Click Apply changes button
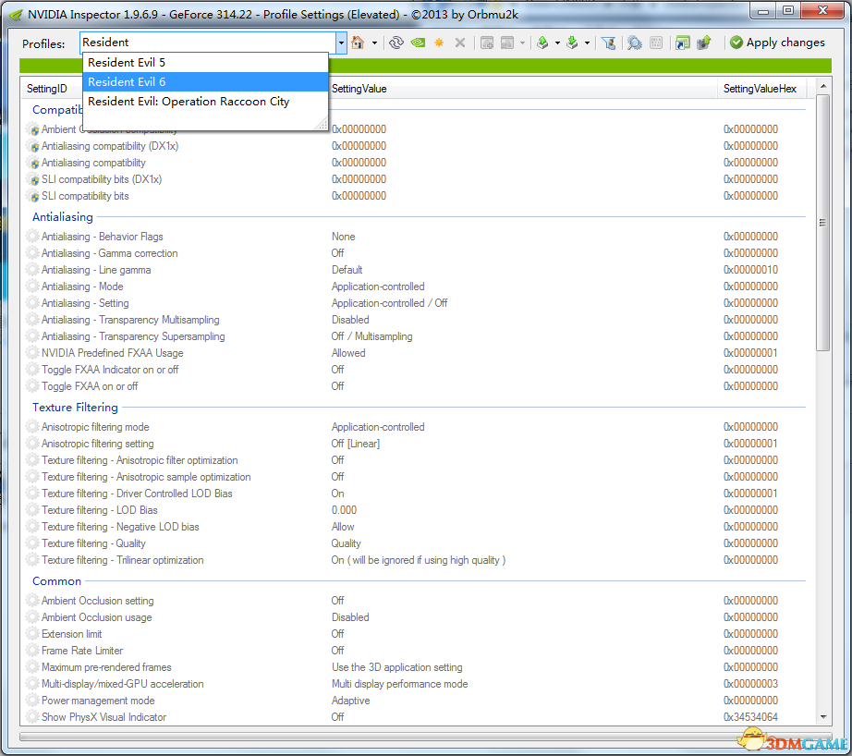The width and height of the screenshot is (852, 756). pos(777,43)
